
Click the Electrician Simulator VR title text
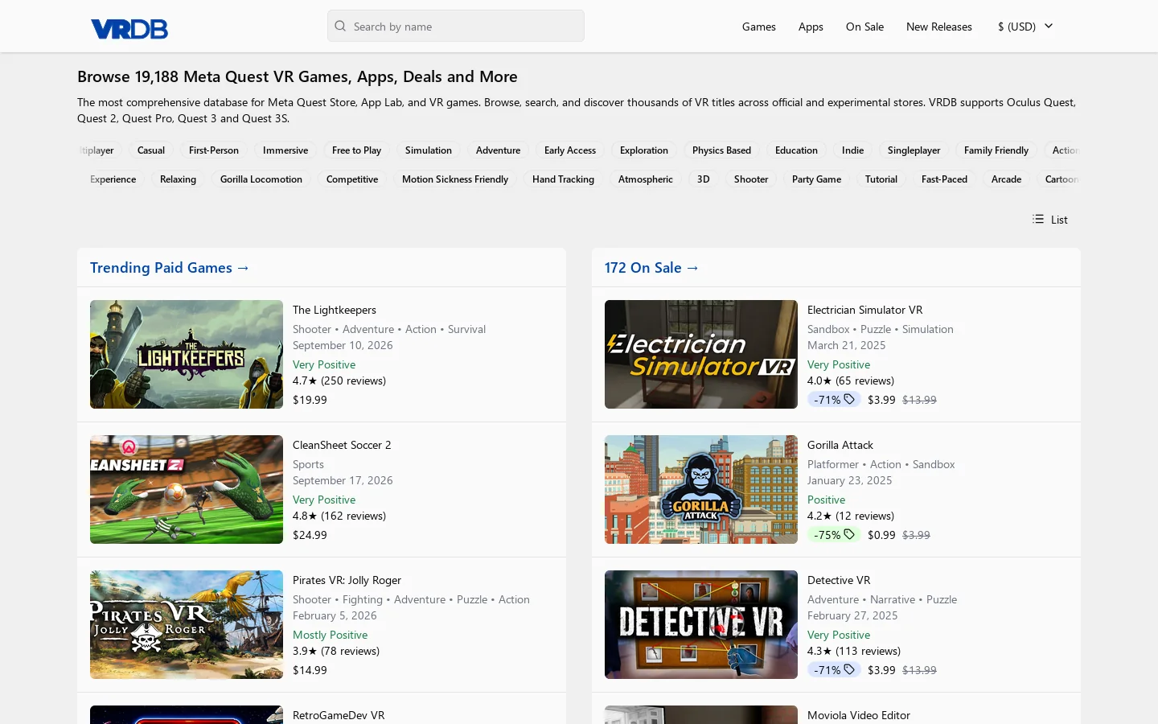coord(864,310)
